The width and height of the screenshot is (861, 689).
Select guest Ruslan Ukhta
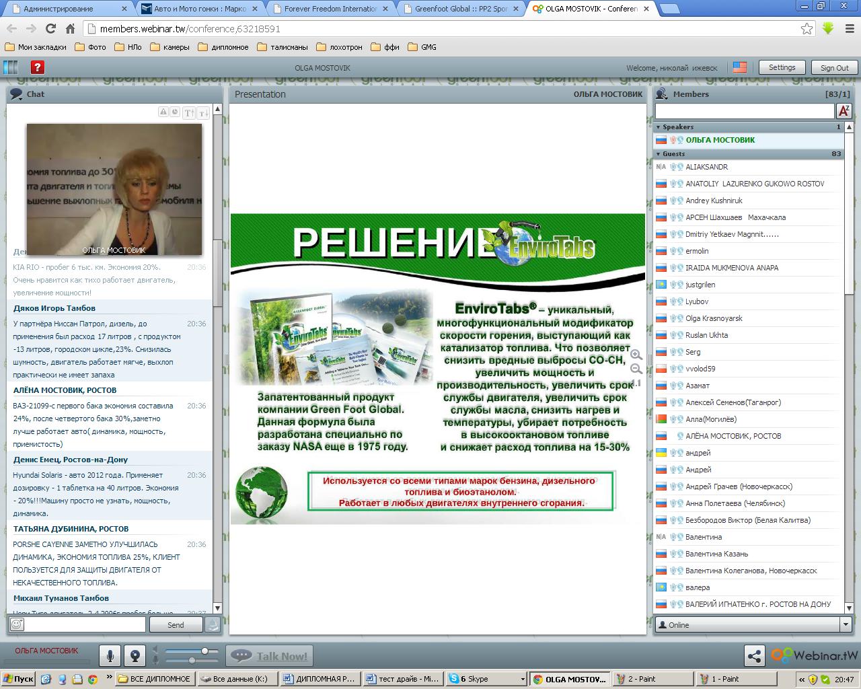pos(749,335)
